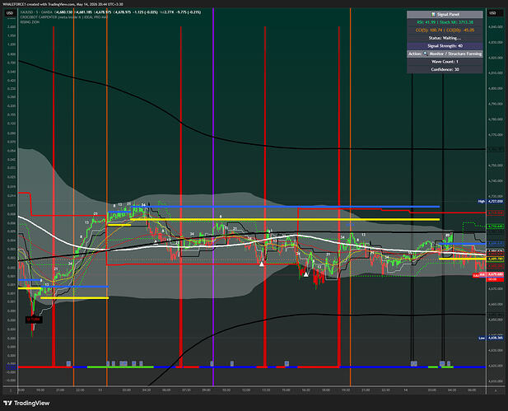Click the orange CCI values row
Screen dimensions: 508x411
click(x=445, y=30)
